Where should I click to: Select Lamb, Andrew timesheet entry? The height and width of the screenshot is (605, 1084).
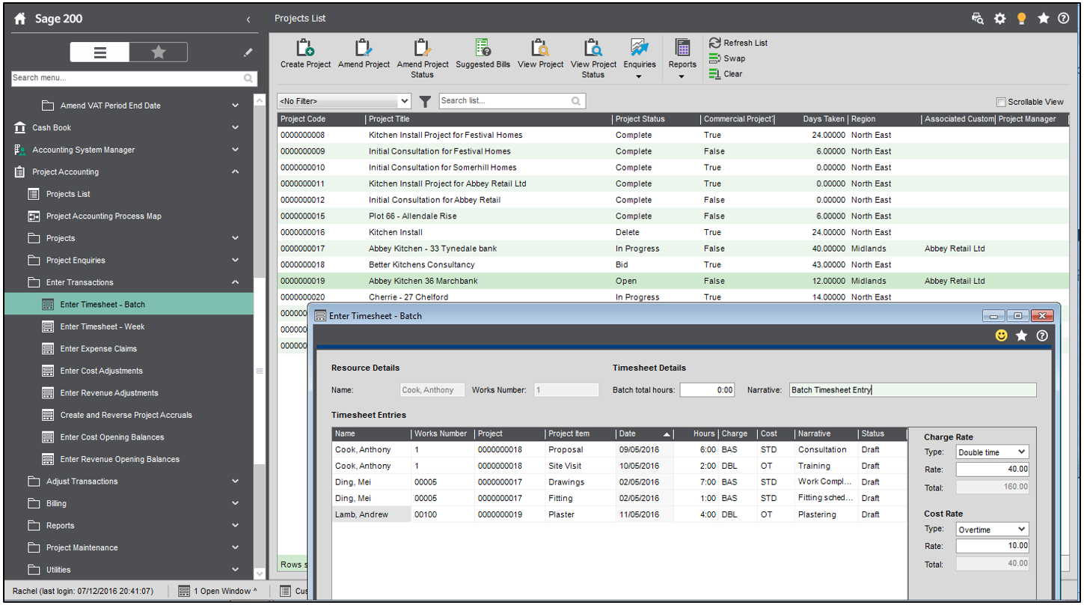tap(619, 515)
